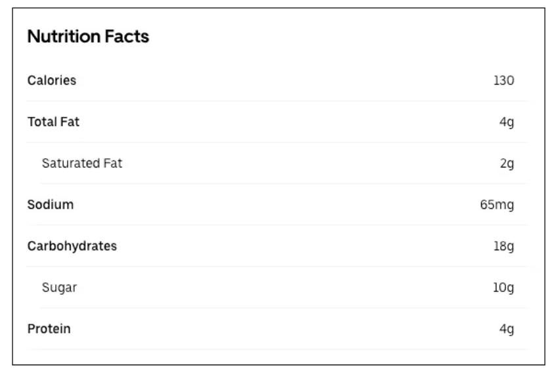
Task: Click the 65mg sodium value
Action: [x=498, y=205]
